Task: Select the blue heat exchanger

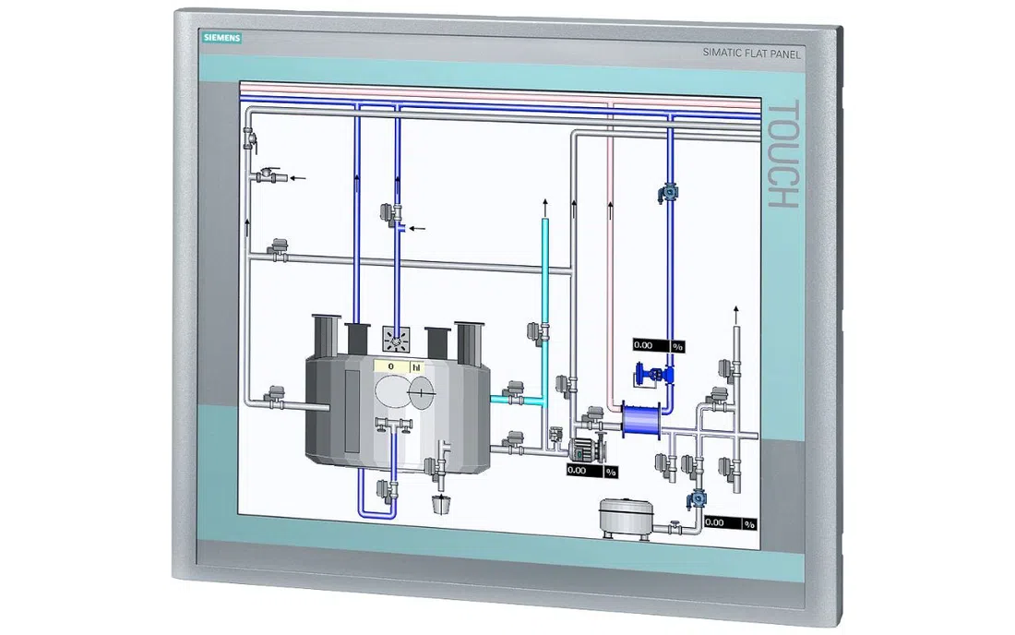Action: coord(641,419)
